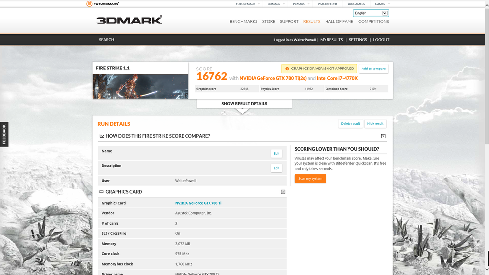Open YouGamers link in top bar
489x275 pixels.
click(x=356, y=4)
